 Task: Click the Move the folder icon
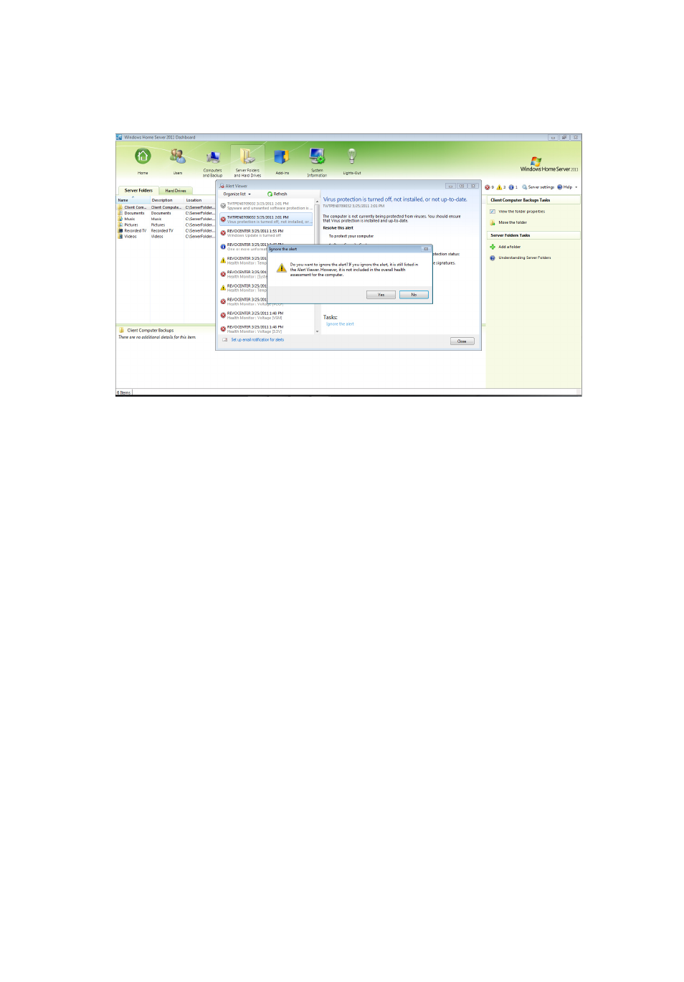[493, 222]
